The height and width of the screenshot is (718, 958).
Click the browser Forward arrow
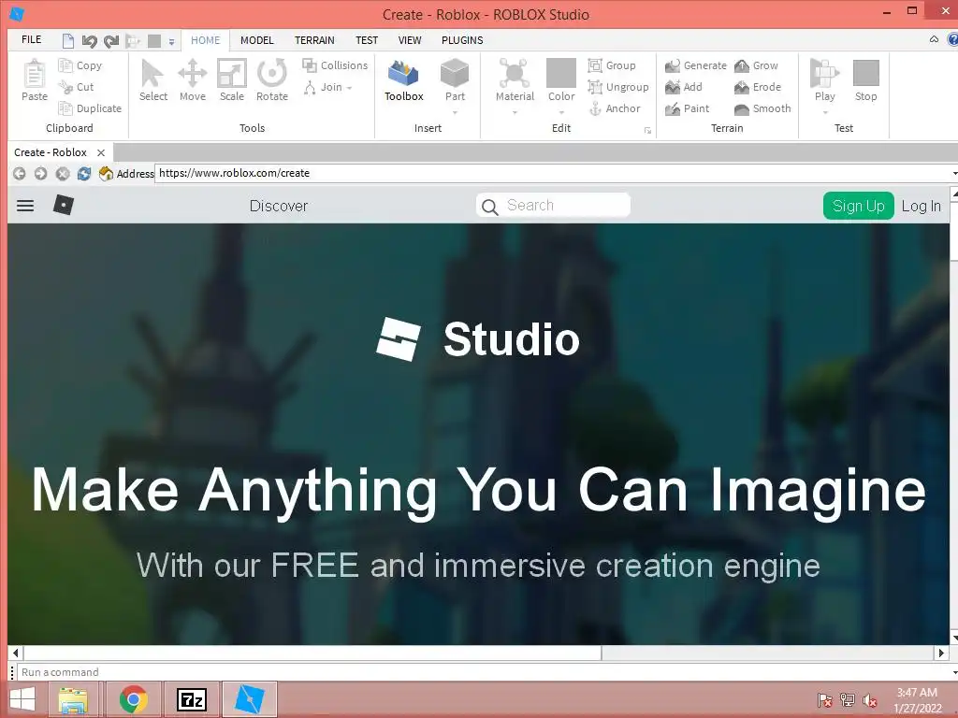[41, 173]
